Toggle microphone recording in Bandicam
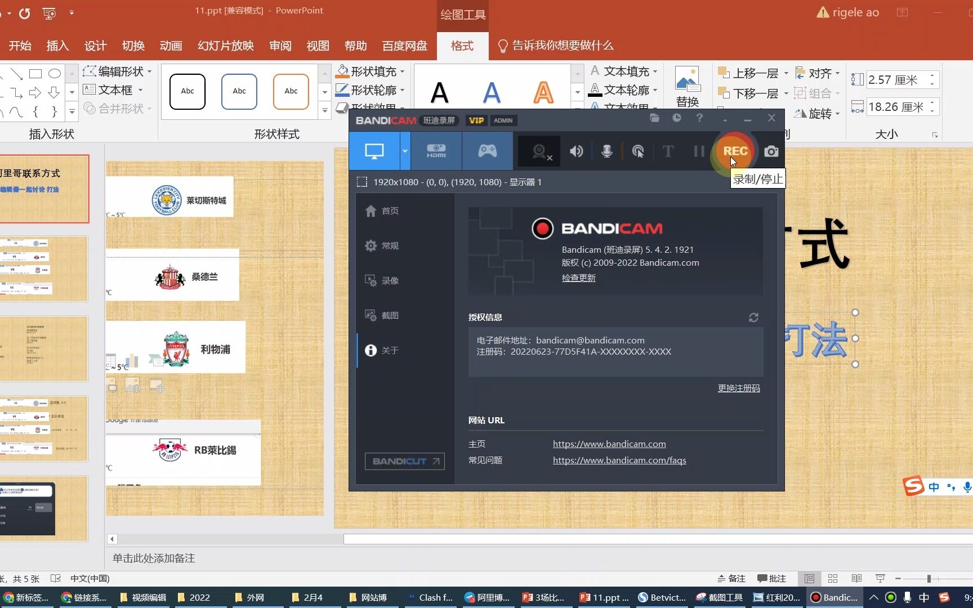Screen dimensions: 973x608 point(607,151)
